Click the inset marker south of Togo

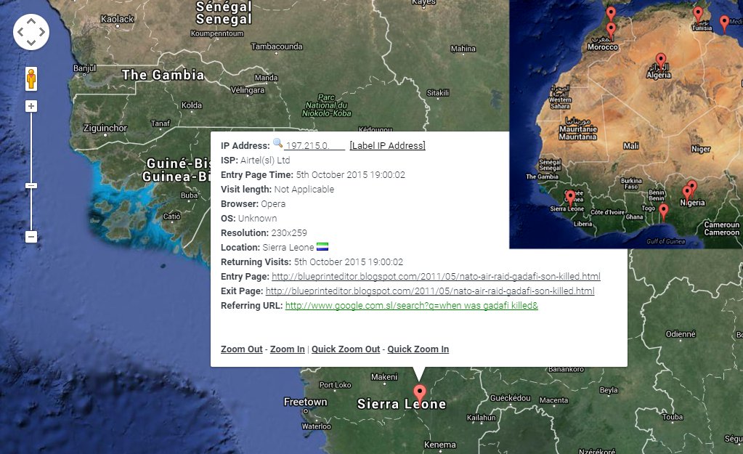point(664,212)
